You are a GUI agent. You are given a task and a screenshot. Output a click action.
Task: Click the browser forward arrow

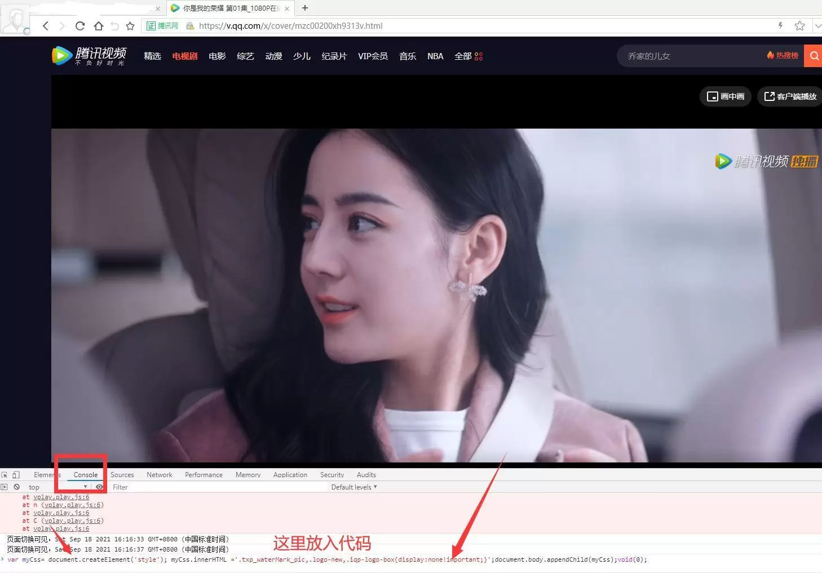pyautogui.click(x=62, y=26)
